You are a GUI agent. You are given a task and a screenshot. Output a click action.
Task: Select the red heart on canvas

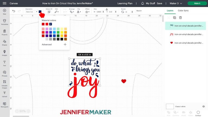pyautogui.click(x=123, y=81)
